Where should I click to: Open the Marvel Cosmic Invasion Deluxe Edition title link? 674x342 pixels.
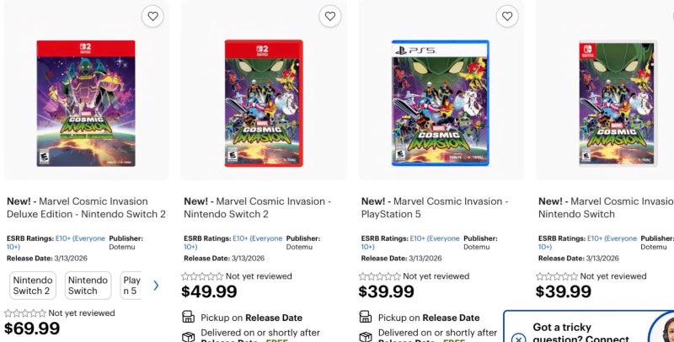pyautogui.click(x=86, y=207)
